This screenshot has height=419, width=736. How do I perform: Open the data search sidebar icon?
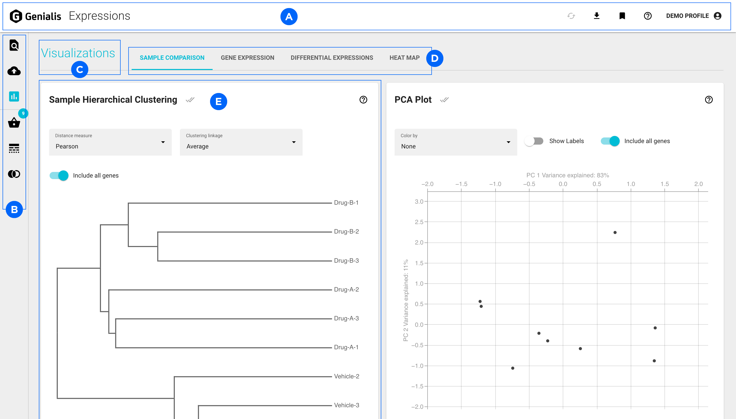click(14, 45)
